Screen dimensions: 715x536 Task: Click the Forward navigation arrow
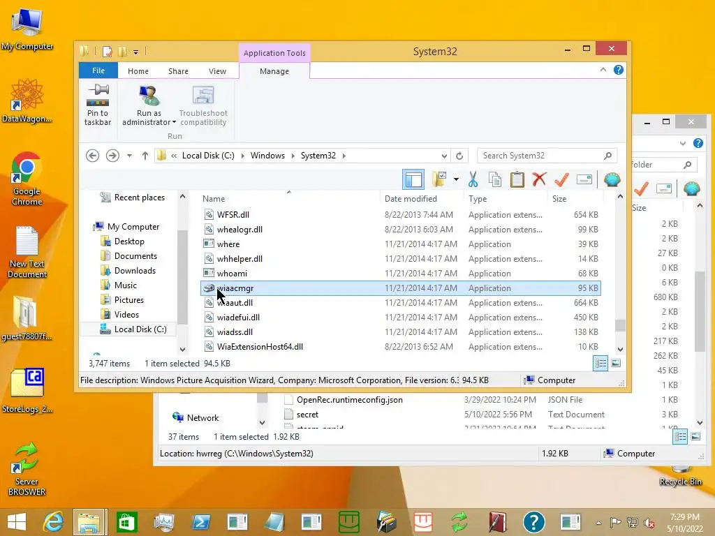112,156
